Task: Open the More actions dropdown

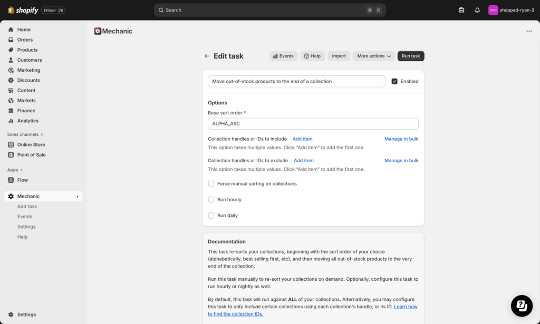Action: point(374,56)
